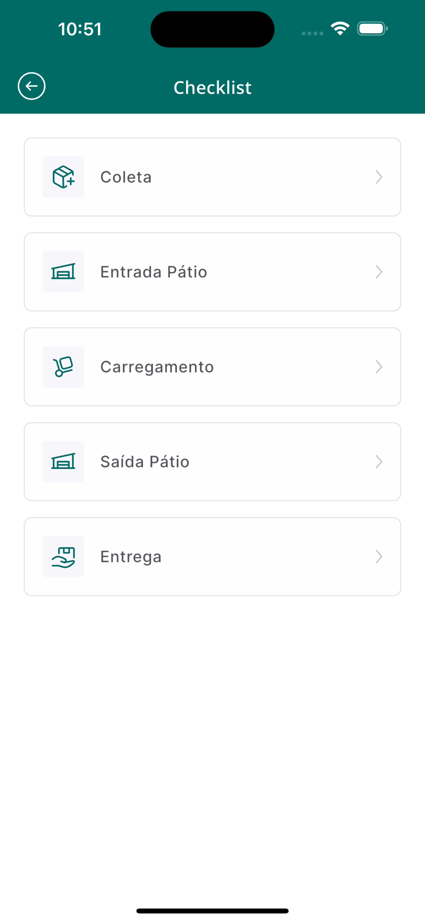
Task: Tap the back arrow in header
Action: click(x=31, y=86)
